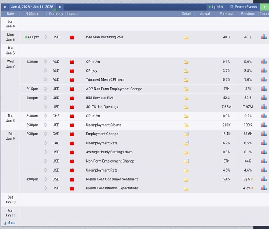Screen dimensions: 269x229
Task: Click forecast value -5.4K
Action: (226, 134)
